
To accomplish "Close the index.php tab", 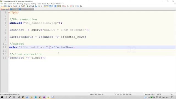I will pos(9,9).
